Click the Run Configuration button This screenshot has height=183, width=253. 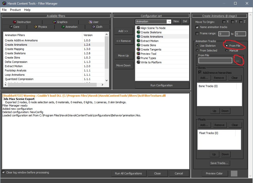point(162,85)
